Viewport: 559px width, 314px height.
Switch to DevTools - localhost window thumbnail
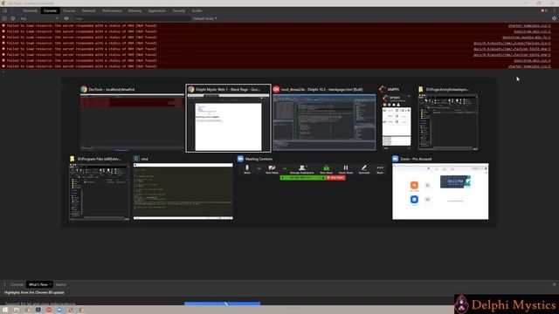click(x=132, y=121)
